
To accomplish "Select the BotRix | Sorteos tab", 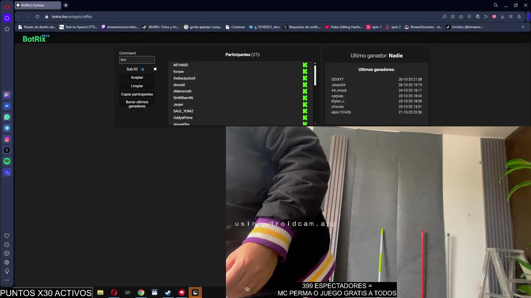I will click(x=37, y=5).
